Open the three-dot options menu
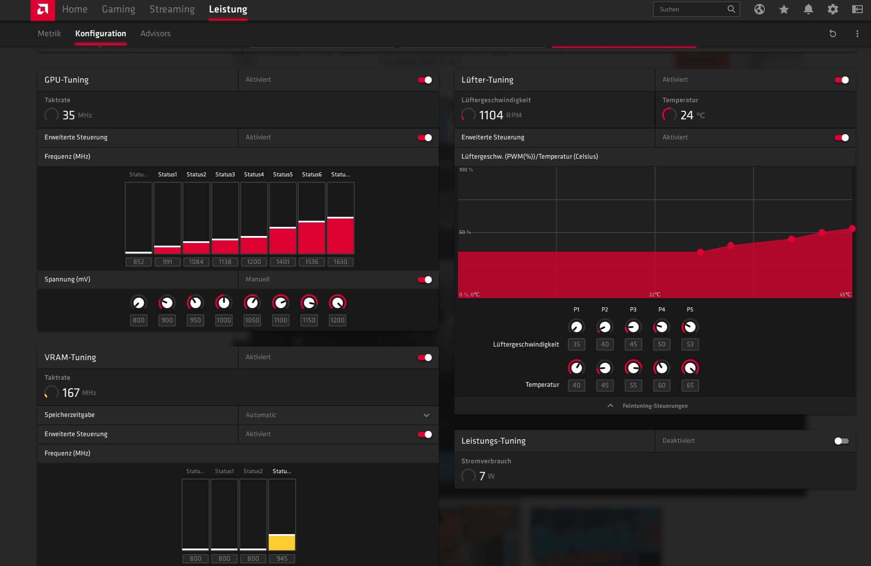The width and height of the screenshot is (871, 566). coord(857,34)
